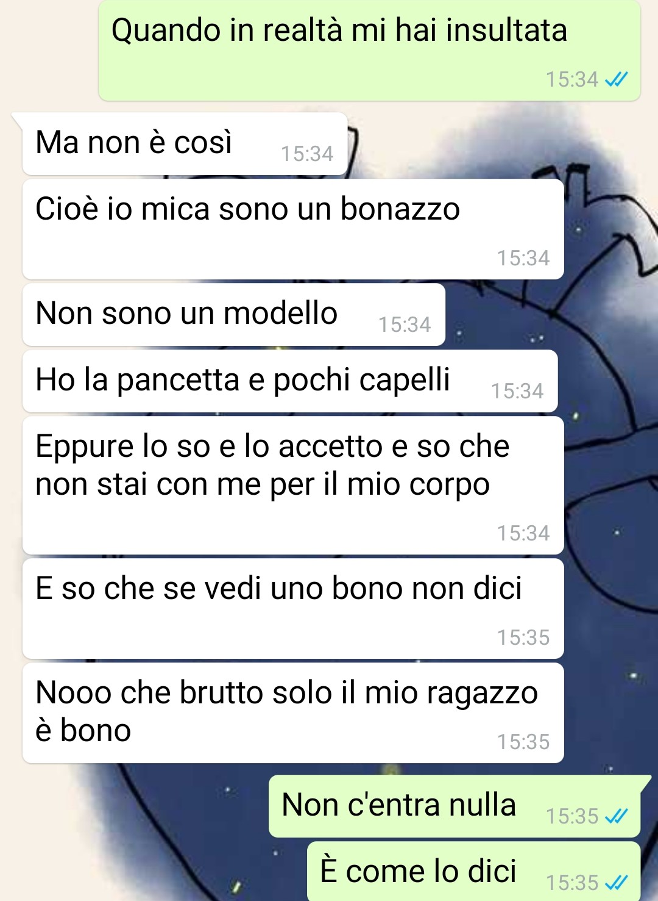Tap the 15:34 timestamp of 'Non sono un modello'
The width and height of the screenshot is (658, 901).
coord(405,325)
